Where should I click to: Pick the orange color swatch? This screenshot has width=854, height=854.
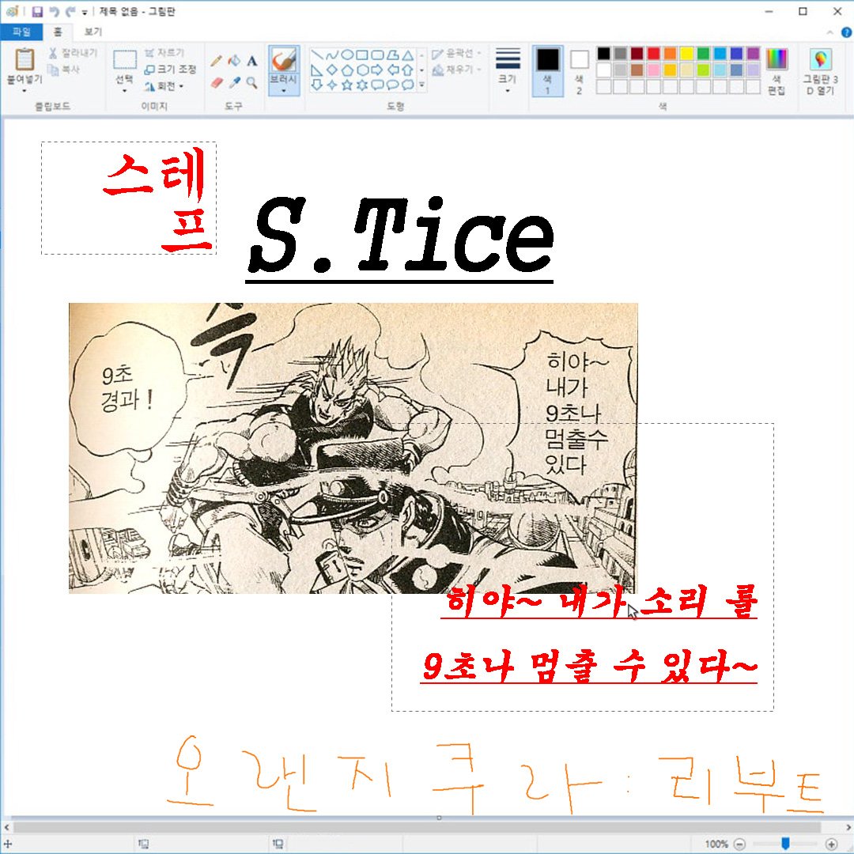[670, 54]
